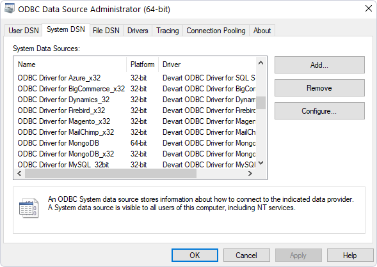Open the Connection Pooling tab

coord(216,31)
